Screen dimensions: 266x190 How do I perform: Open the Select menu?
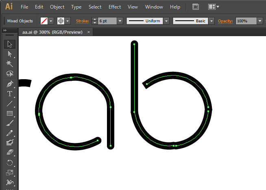point(95,7)
